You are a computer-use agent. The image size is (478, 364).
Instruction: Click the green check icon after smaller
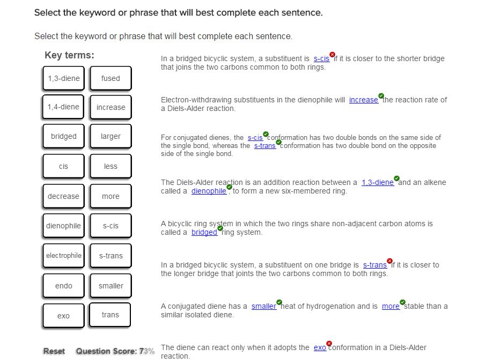tap(278, 302)
